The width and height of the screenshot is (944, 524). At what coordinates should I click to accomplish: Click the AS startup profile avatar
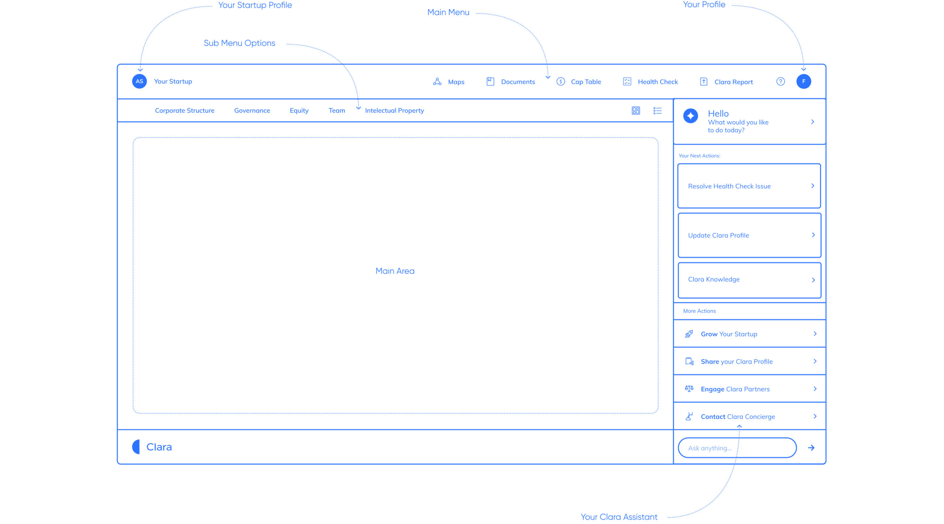pyautogui.click(x=139, y=81)
